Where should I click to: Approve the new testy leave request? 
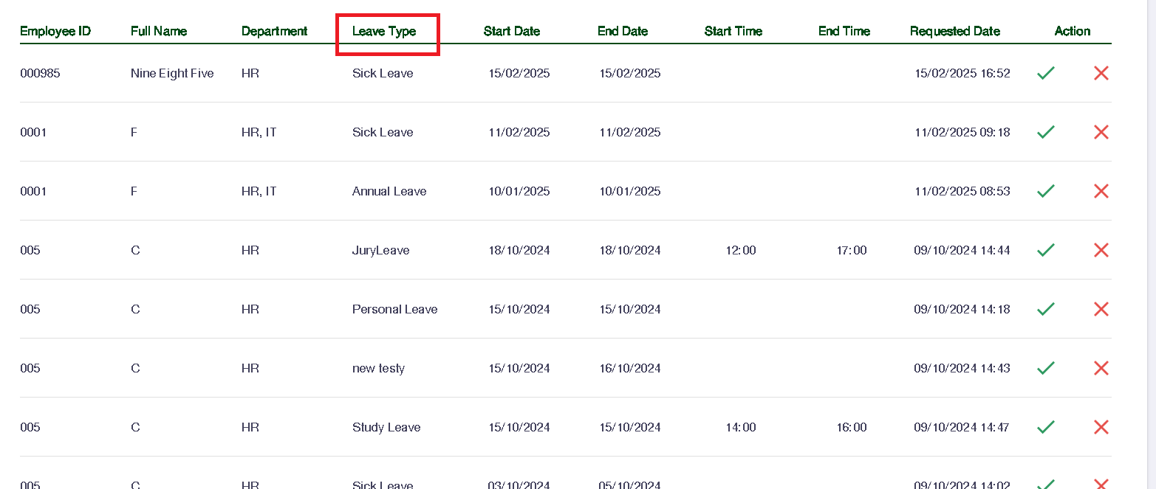click(x=1045, y=368)
